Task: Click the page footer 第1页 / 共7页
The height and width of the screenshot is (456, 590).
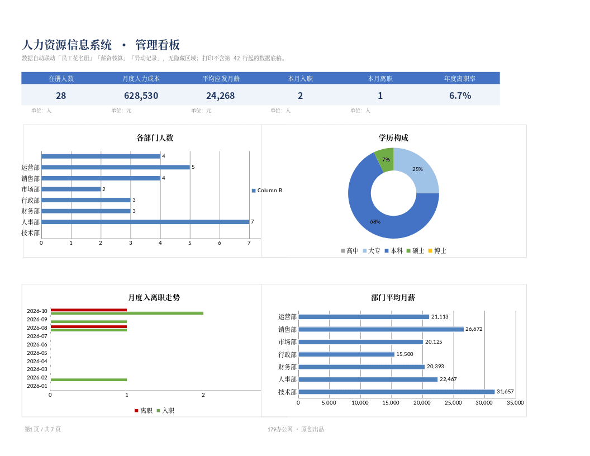Action: point(42,429)
